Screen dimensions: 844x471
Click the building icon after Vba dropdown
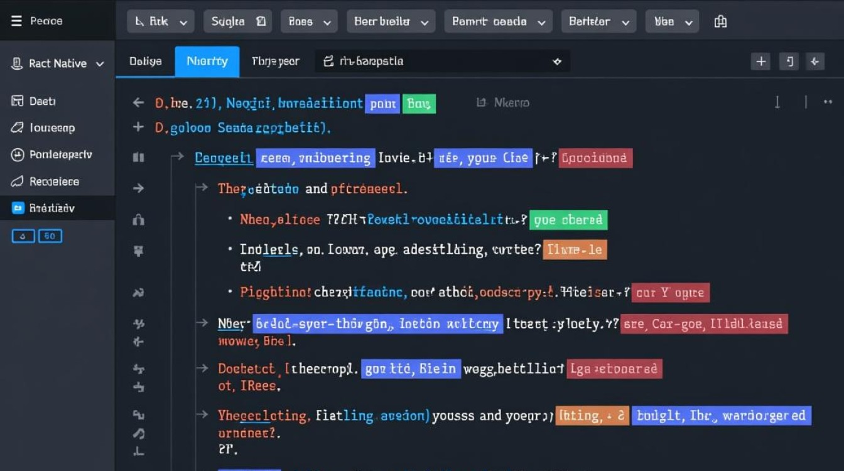tap(721, 21)
